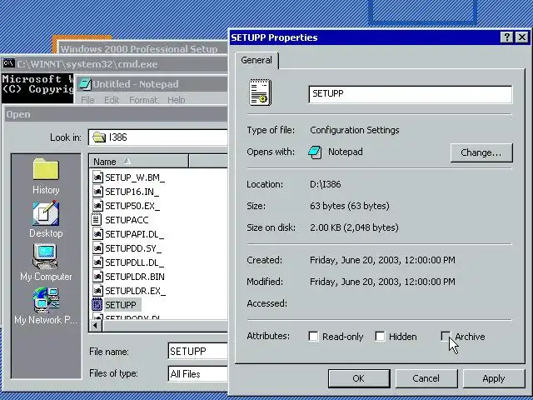Select SETUPACC file name in list

click(127, 220)
